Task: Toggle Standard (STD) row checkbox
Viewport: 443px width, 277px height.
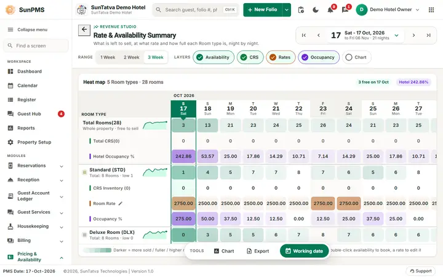Action: (84, 172)
